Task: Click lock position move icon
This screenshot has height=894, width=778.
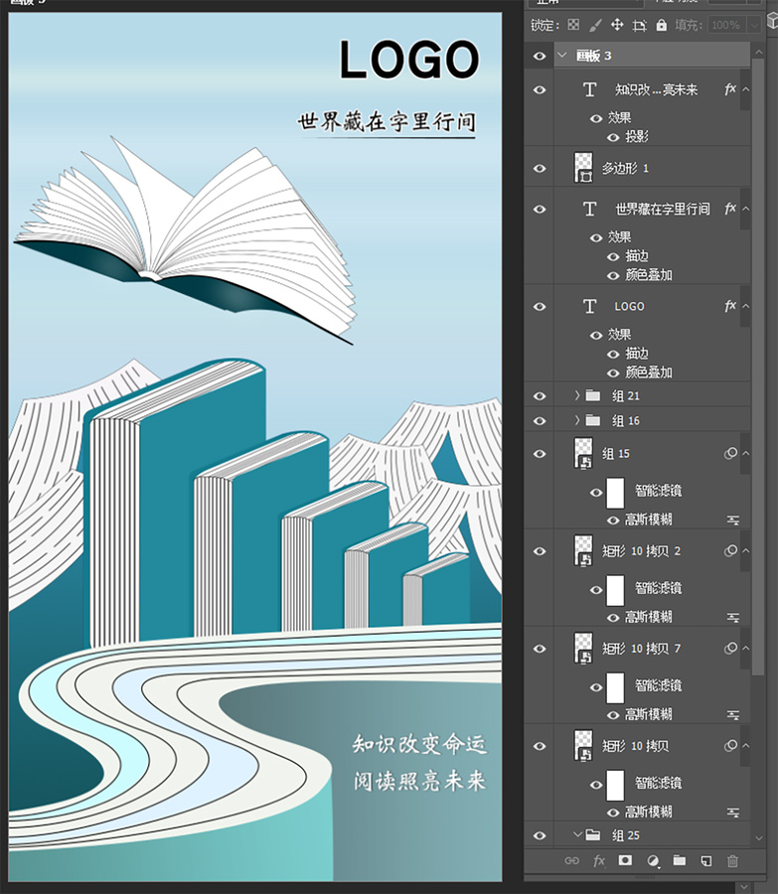Action: point(617,25)
